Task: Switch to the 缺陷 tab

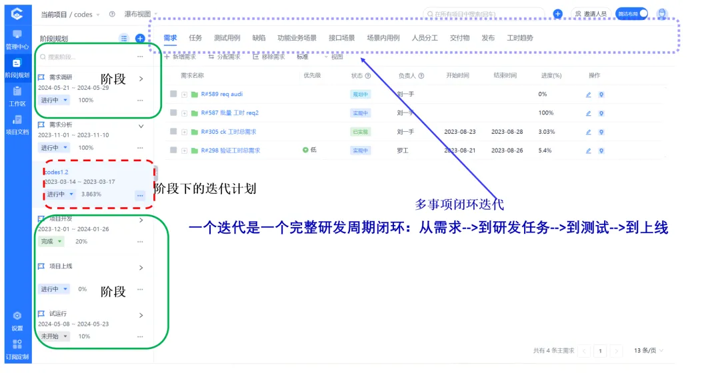Action: point(259,37)
